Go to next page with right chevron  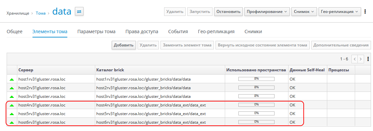click(361, 59)
